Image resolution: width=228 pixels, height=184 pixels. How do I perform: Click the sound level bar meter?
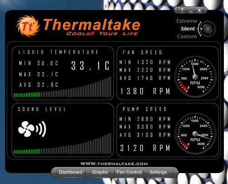coord(62,144)
